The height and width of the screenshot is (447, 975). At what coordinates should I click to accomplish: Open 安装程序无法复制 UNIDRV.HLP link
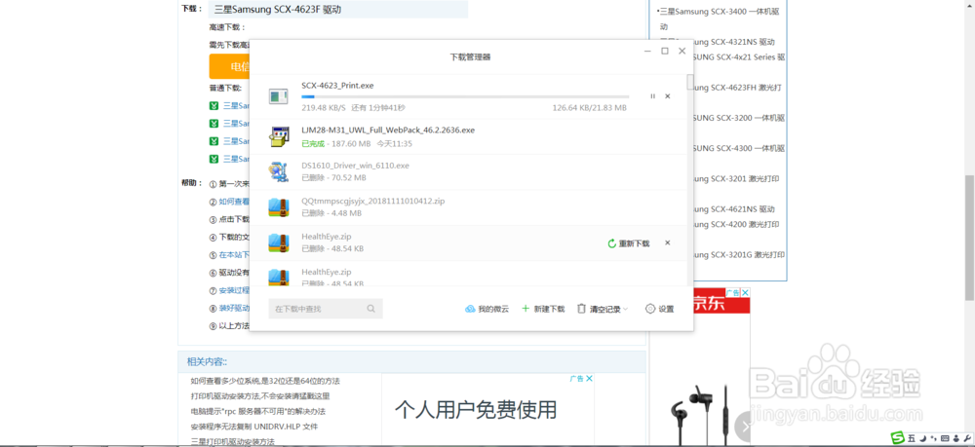click(x=254, y=427)
